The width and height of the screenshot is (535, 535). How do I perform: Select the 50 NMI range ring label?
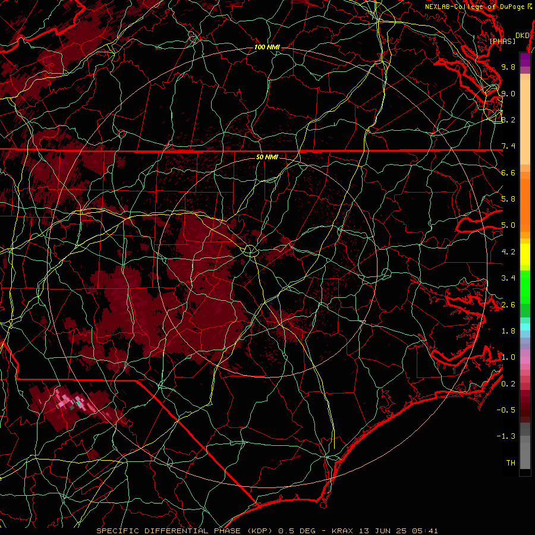pos(267,157)
